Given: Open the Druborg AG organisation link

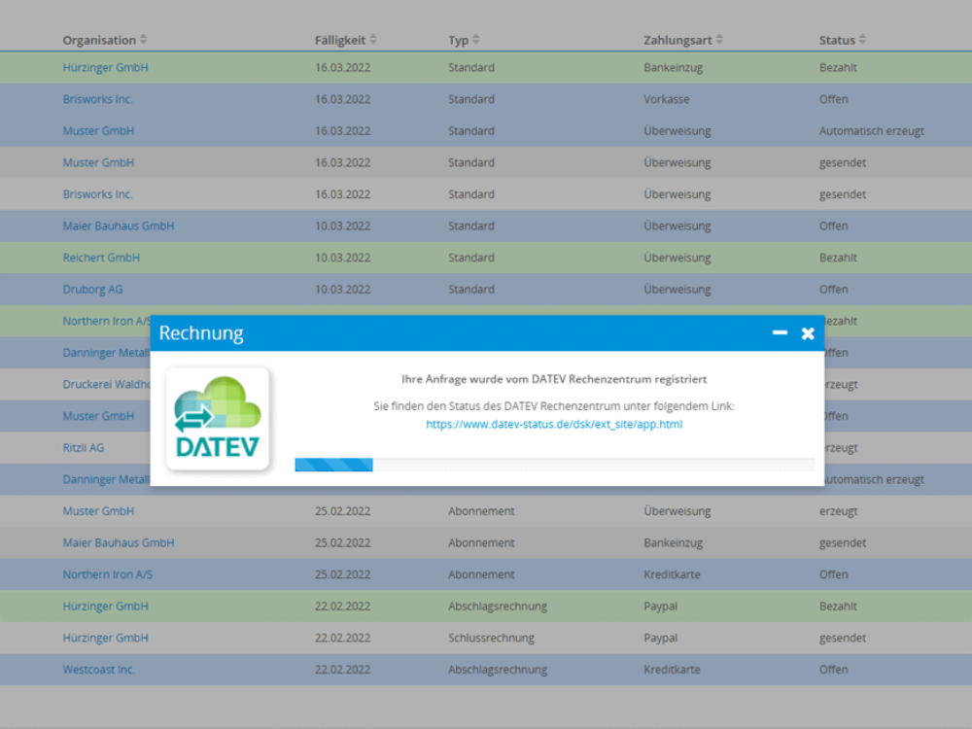Looking at the screenshot, I should pyautogui.click(x=92, y=290).
